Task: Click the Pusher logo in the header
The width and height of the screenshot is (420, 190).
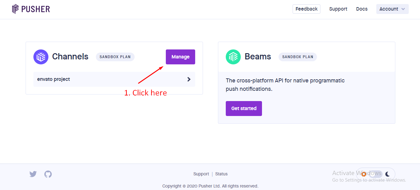Action: point(31,9)
